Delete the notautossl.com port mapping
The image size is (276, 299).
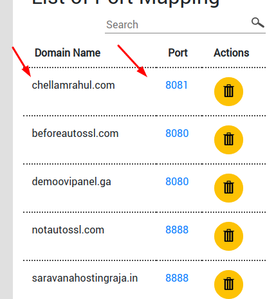(x=228, y=236)
